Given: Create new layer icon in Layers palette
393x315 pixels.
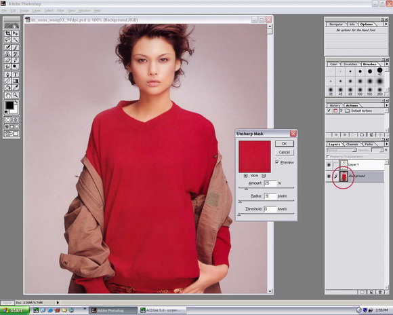Looking at the screenshot, I should (x=371, y=292).
